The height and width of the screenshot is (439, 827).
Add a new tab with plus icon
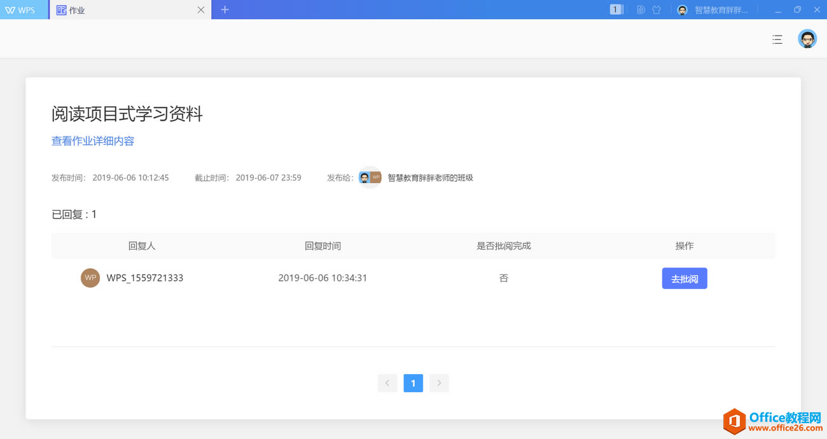click(225, 10)
